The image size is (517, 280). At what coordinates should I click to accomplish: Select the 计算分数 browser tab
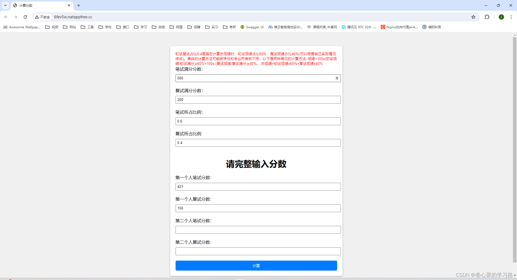tap(42, 5)
